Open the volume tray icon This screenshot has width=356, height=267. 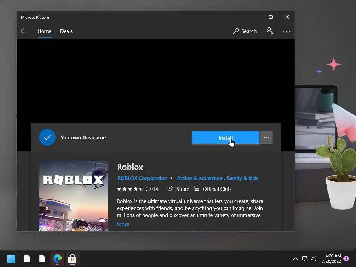click(x=314, y=259)
